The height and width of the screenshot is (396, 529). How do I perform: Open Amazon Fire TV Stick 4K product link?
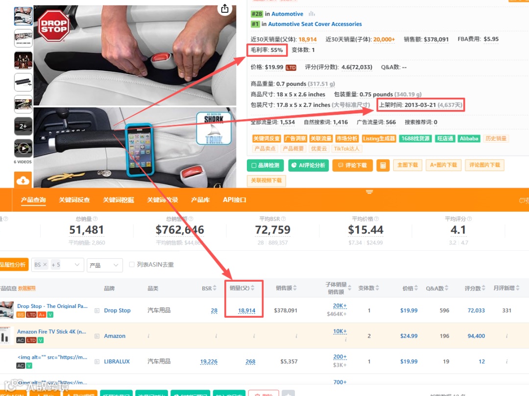51,332
